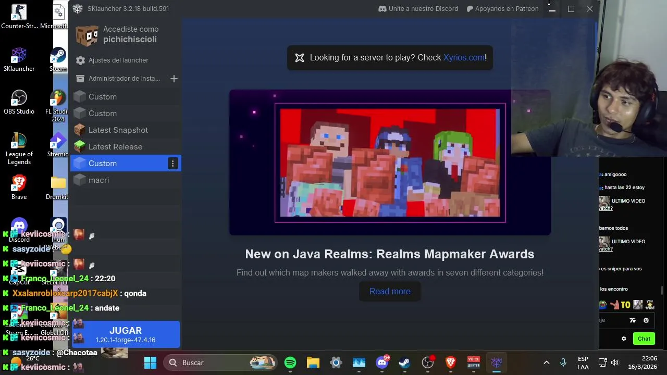
Task: Open the Settings app from the taskbar
Action: pos(336,362)
